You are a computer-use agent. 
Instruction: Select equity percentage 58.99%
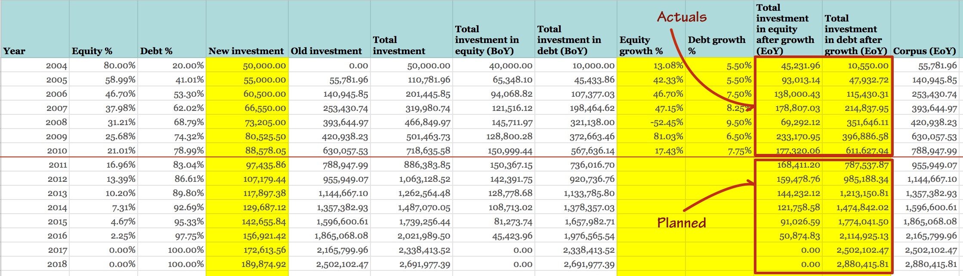point(103,80)
